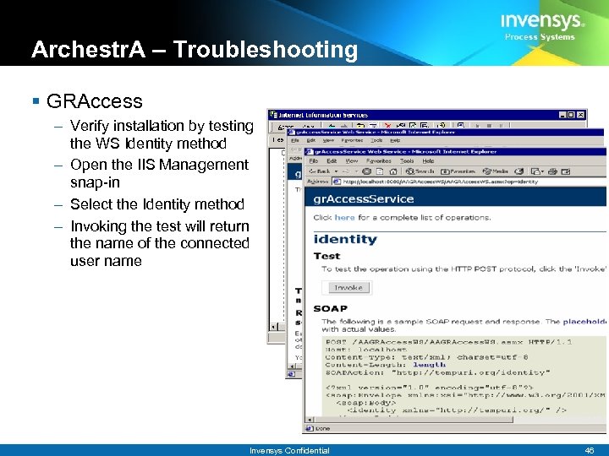Click the 'grAccessService' page banner title
Image resolution: width=609 pixels, height=456 pixels.
(364, 199)
